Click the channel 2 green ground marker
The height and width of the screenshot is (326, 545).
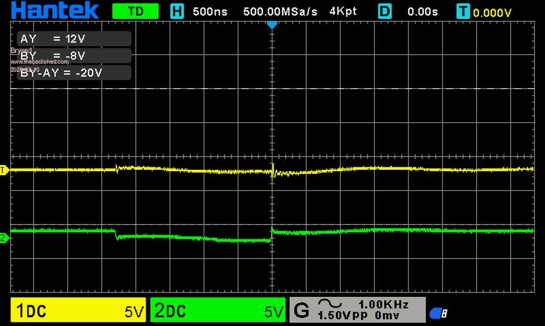[x=4, y=238]
